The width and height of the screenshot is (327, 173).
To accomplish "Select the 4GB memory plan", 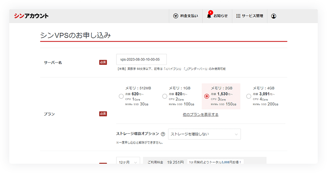I will 249,96.
